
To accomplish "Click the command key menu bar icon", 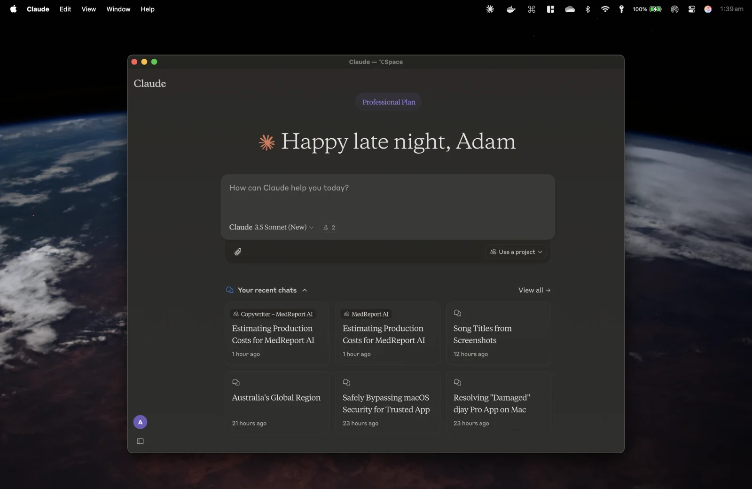I will (x=532, y=9).
